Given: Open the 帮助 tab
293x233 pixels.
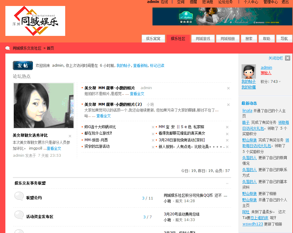Looking at the screenshot, I should 267,39.
